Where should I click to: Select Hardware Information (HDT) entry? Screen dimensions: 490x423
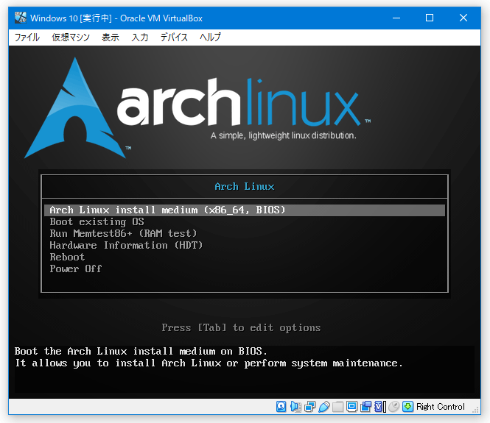click(x=126, y=245)
